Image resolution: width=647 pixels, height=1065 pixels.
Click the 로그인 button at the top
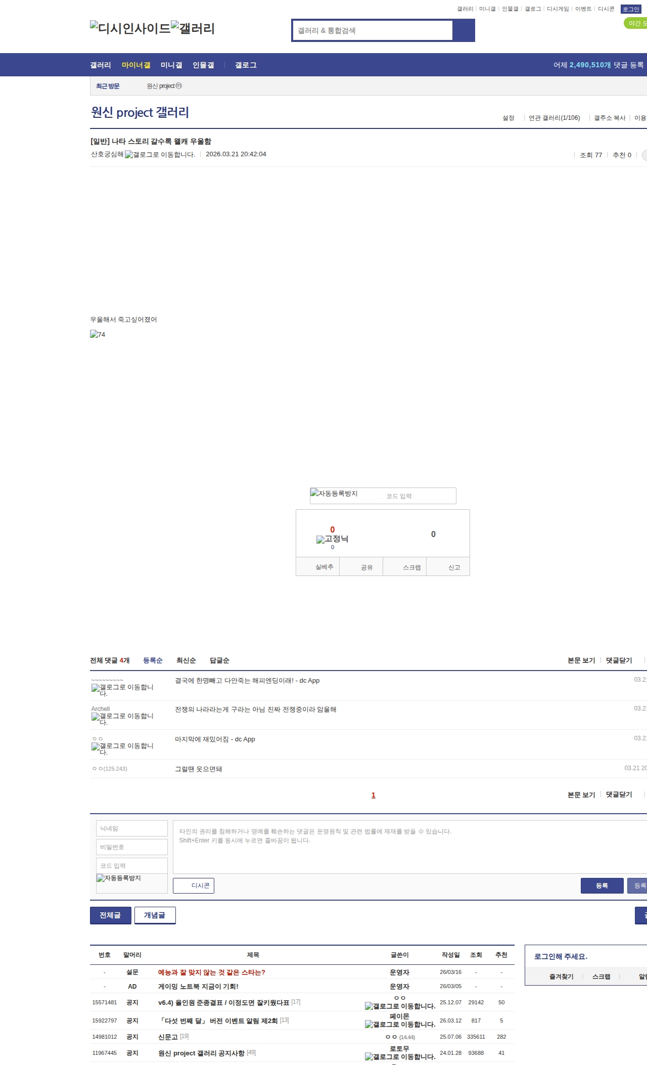click(x=631, y=9)
